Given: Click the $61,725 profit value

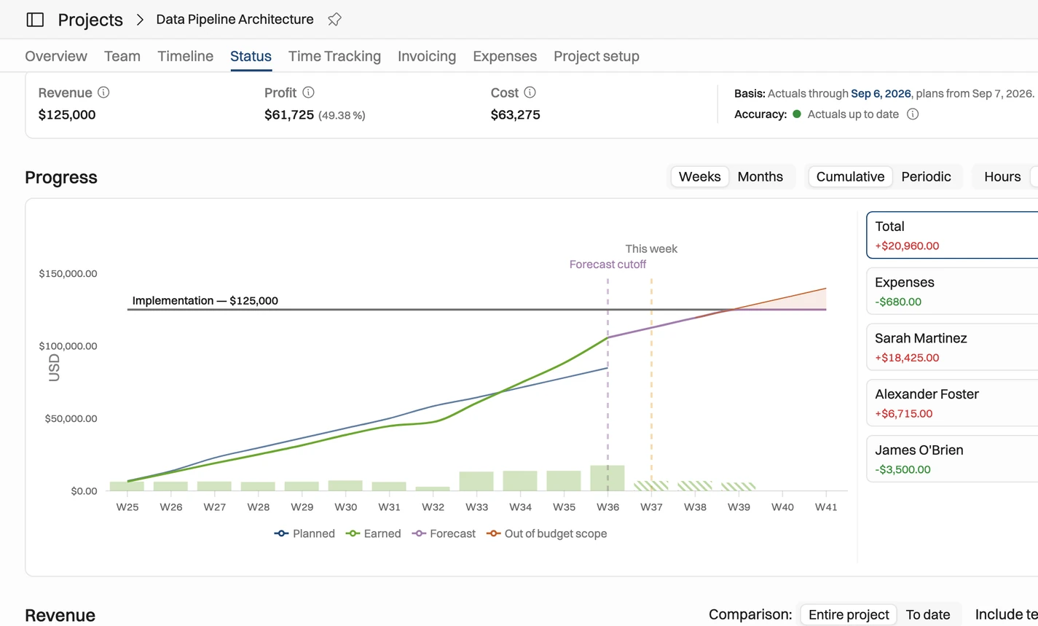Looking at the screenshot, I should pos(289,114).
